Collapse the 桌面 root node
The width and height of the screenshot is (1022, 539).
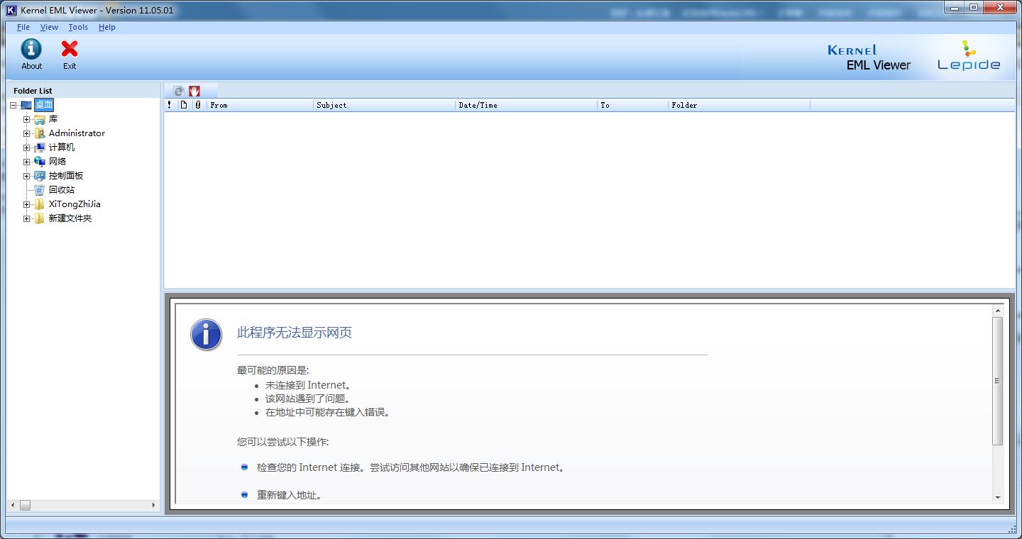(x=13, y=105)
